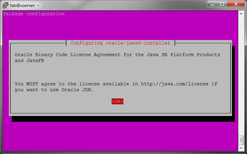Click the scrollbar down arrow
The height and width of the screenshot is (154, 247).
tap(241, 148)
